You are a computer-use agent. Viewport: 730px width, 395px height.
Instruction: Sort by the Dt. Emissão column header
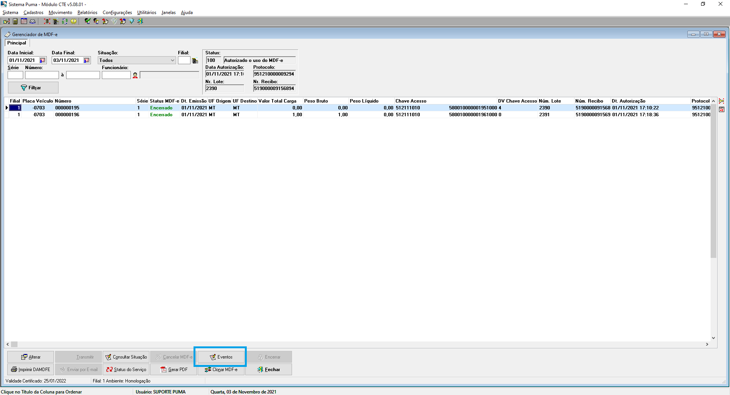[x=194, y=101]
